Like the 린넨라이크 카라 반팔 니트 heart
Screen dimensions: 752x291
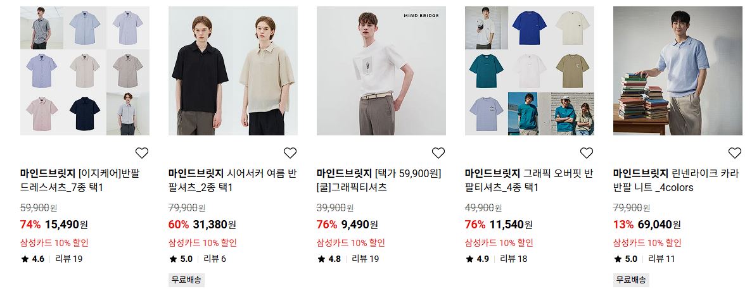[x=734, y=153]
